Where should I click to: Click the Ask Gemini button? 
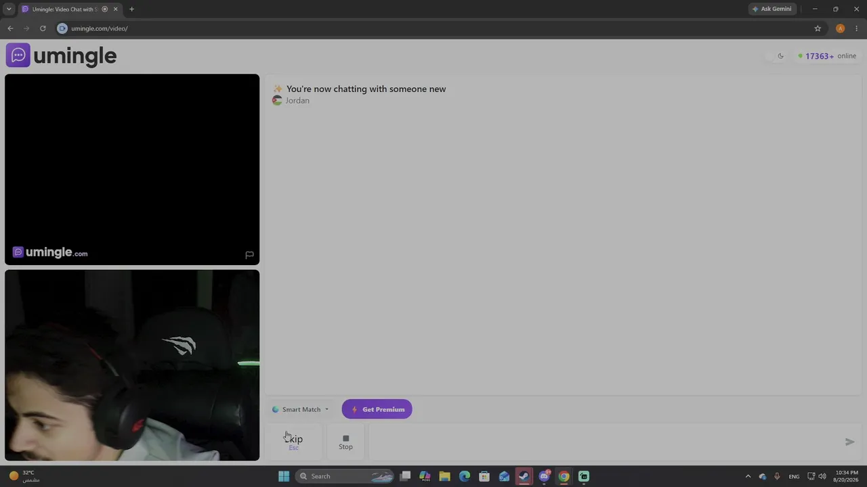pos(771,9)
